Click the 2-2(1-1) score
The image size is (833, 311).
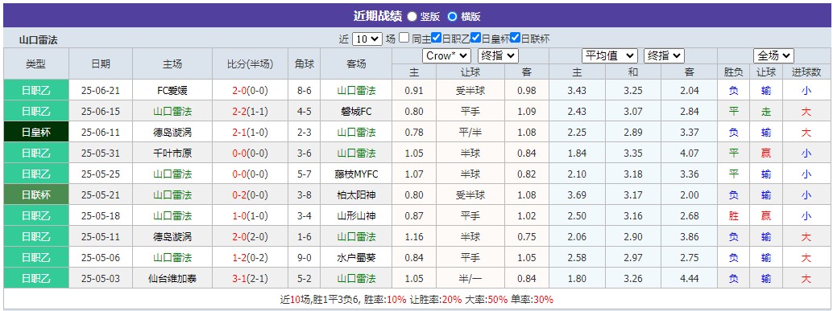coord(251,111)
